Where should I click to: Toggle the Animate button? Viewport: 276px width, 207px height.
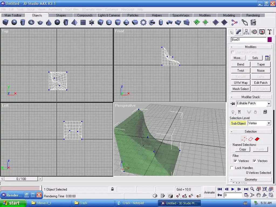point(209,192)
